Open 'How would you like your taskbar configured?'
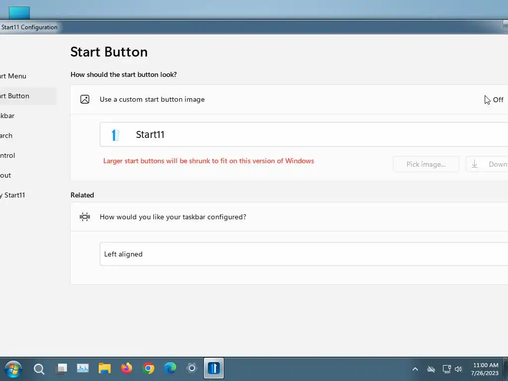 click(x=289, y=217)
